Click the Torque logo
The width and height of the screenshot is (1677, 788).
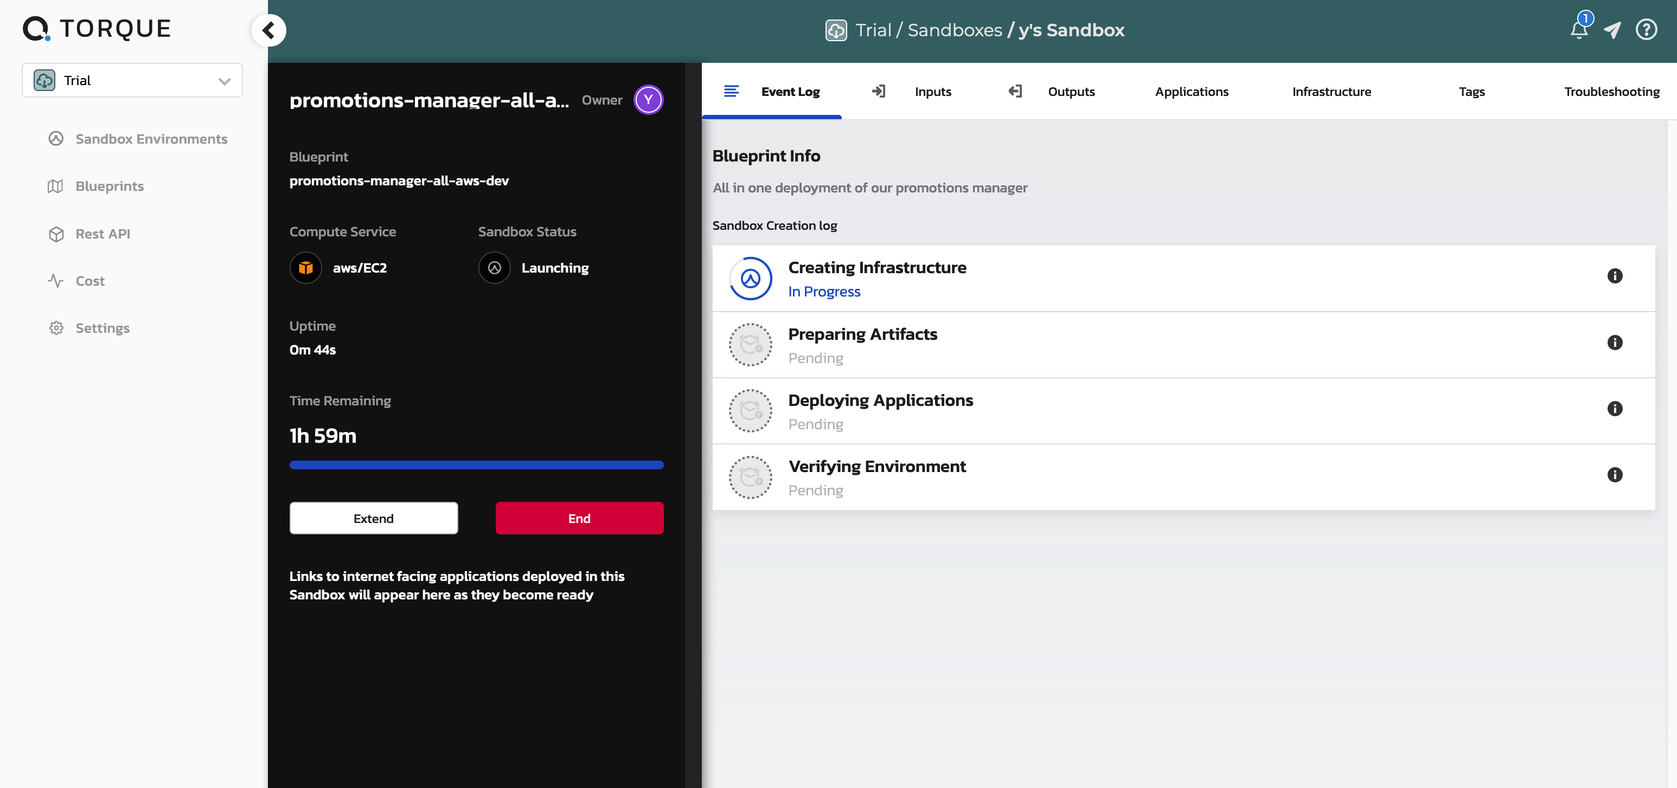tap(97, 29)
